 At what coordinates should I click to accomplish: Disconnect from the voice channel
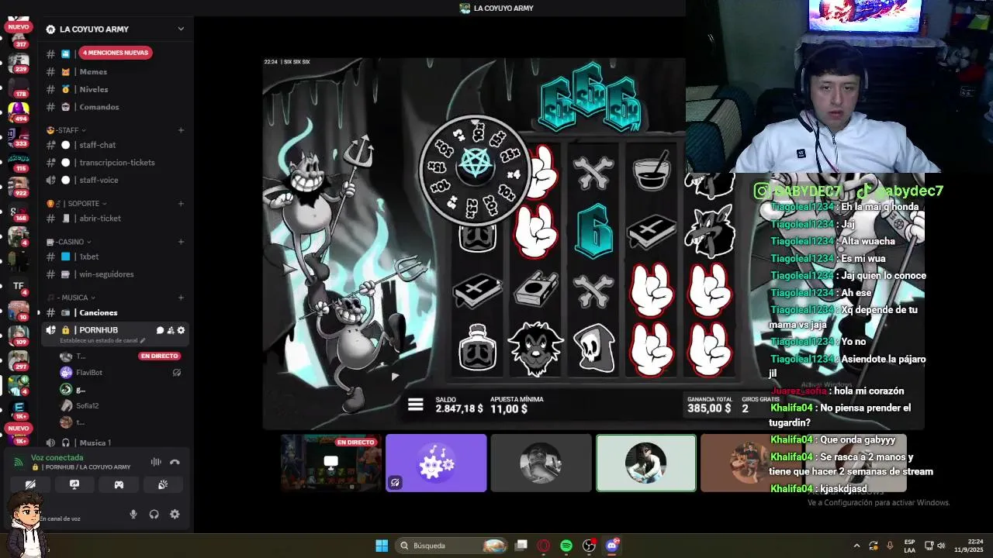tap(175, 462)
